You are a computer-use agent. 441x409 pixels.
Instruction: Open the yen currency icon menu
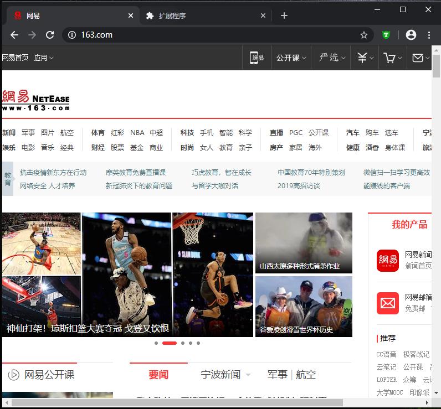365,58
